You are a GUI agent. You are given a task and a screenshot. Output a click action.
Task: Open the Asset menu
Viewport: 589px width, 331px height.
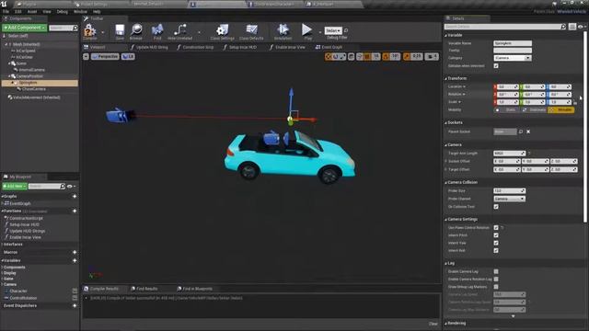[32, 12]
